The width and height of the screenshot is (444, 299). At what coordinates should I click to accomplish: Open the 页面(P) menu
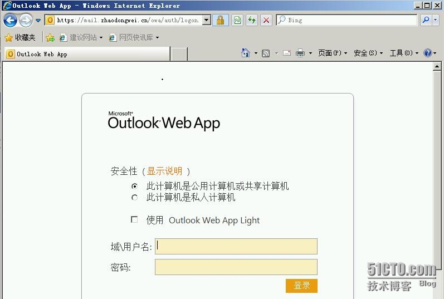[x=333, y=53]
